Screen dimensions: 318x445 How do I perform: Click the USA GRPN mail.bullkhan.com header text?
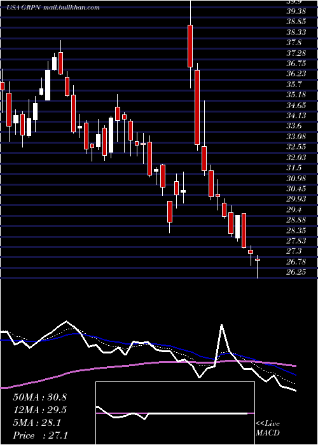(53, 8)
